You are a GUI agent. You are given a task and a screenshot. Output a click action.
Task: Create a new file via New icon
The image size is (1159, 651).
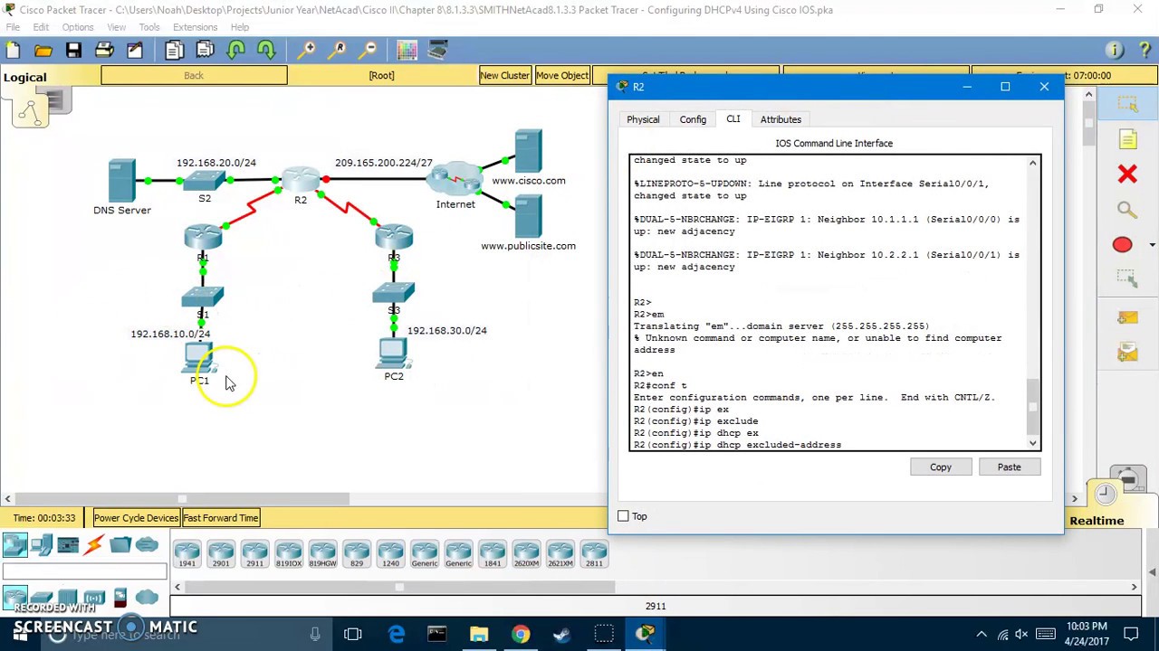click(x=13, y=50)
